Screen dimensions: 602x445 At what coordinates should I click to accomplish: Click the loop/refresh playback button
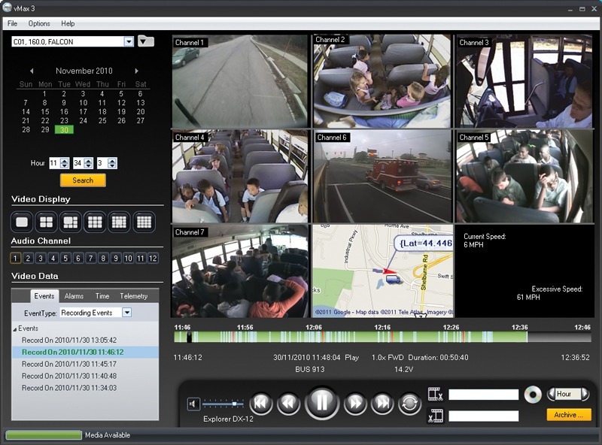(409, 403)
